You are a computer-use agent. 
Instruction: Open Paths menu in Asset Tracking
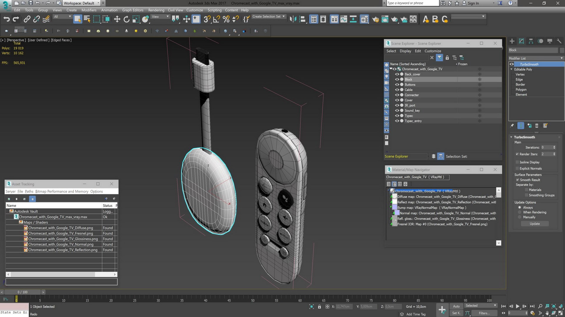(29, 191)
